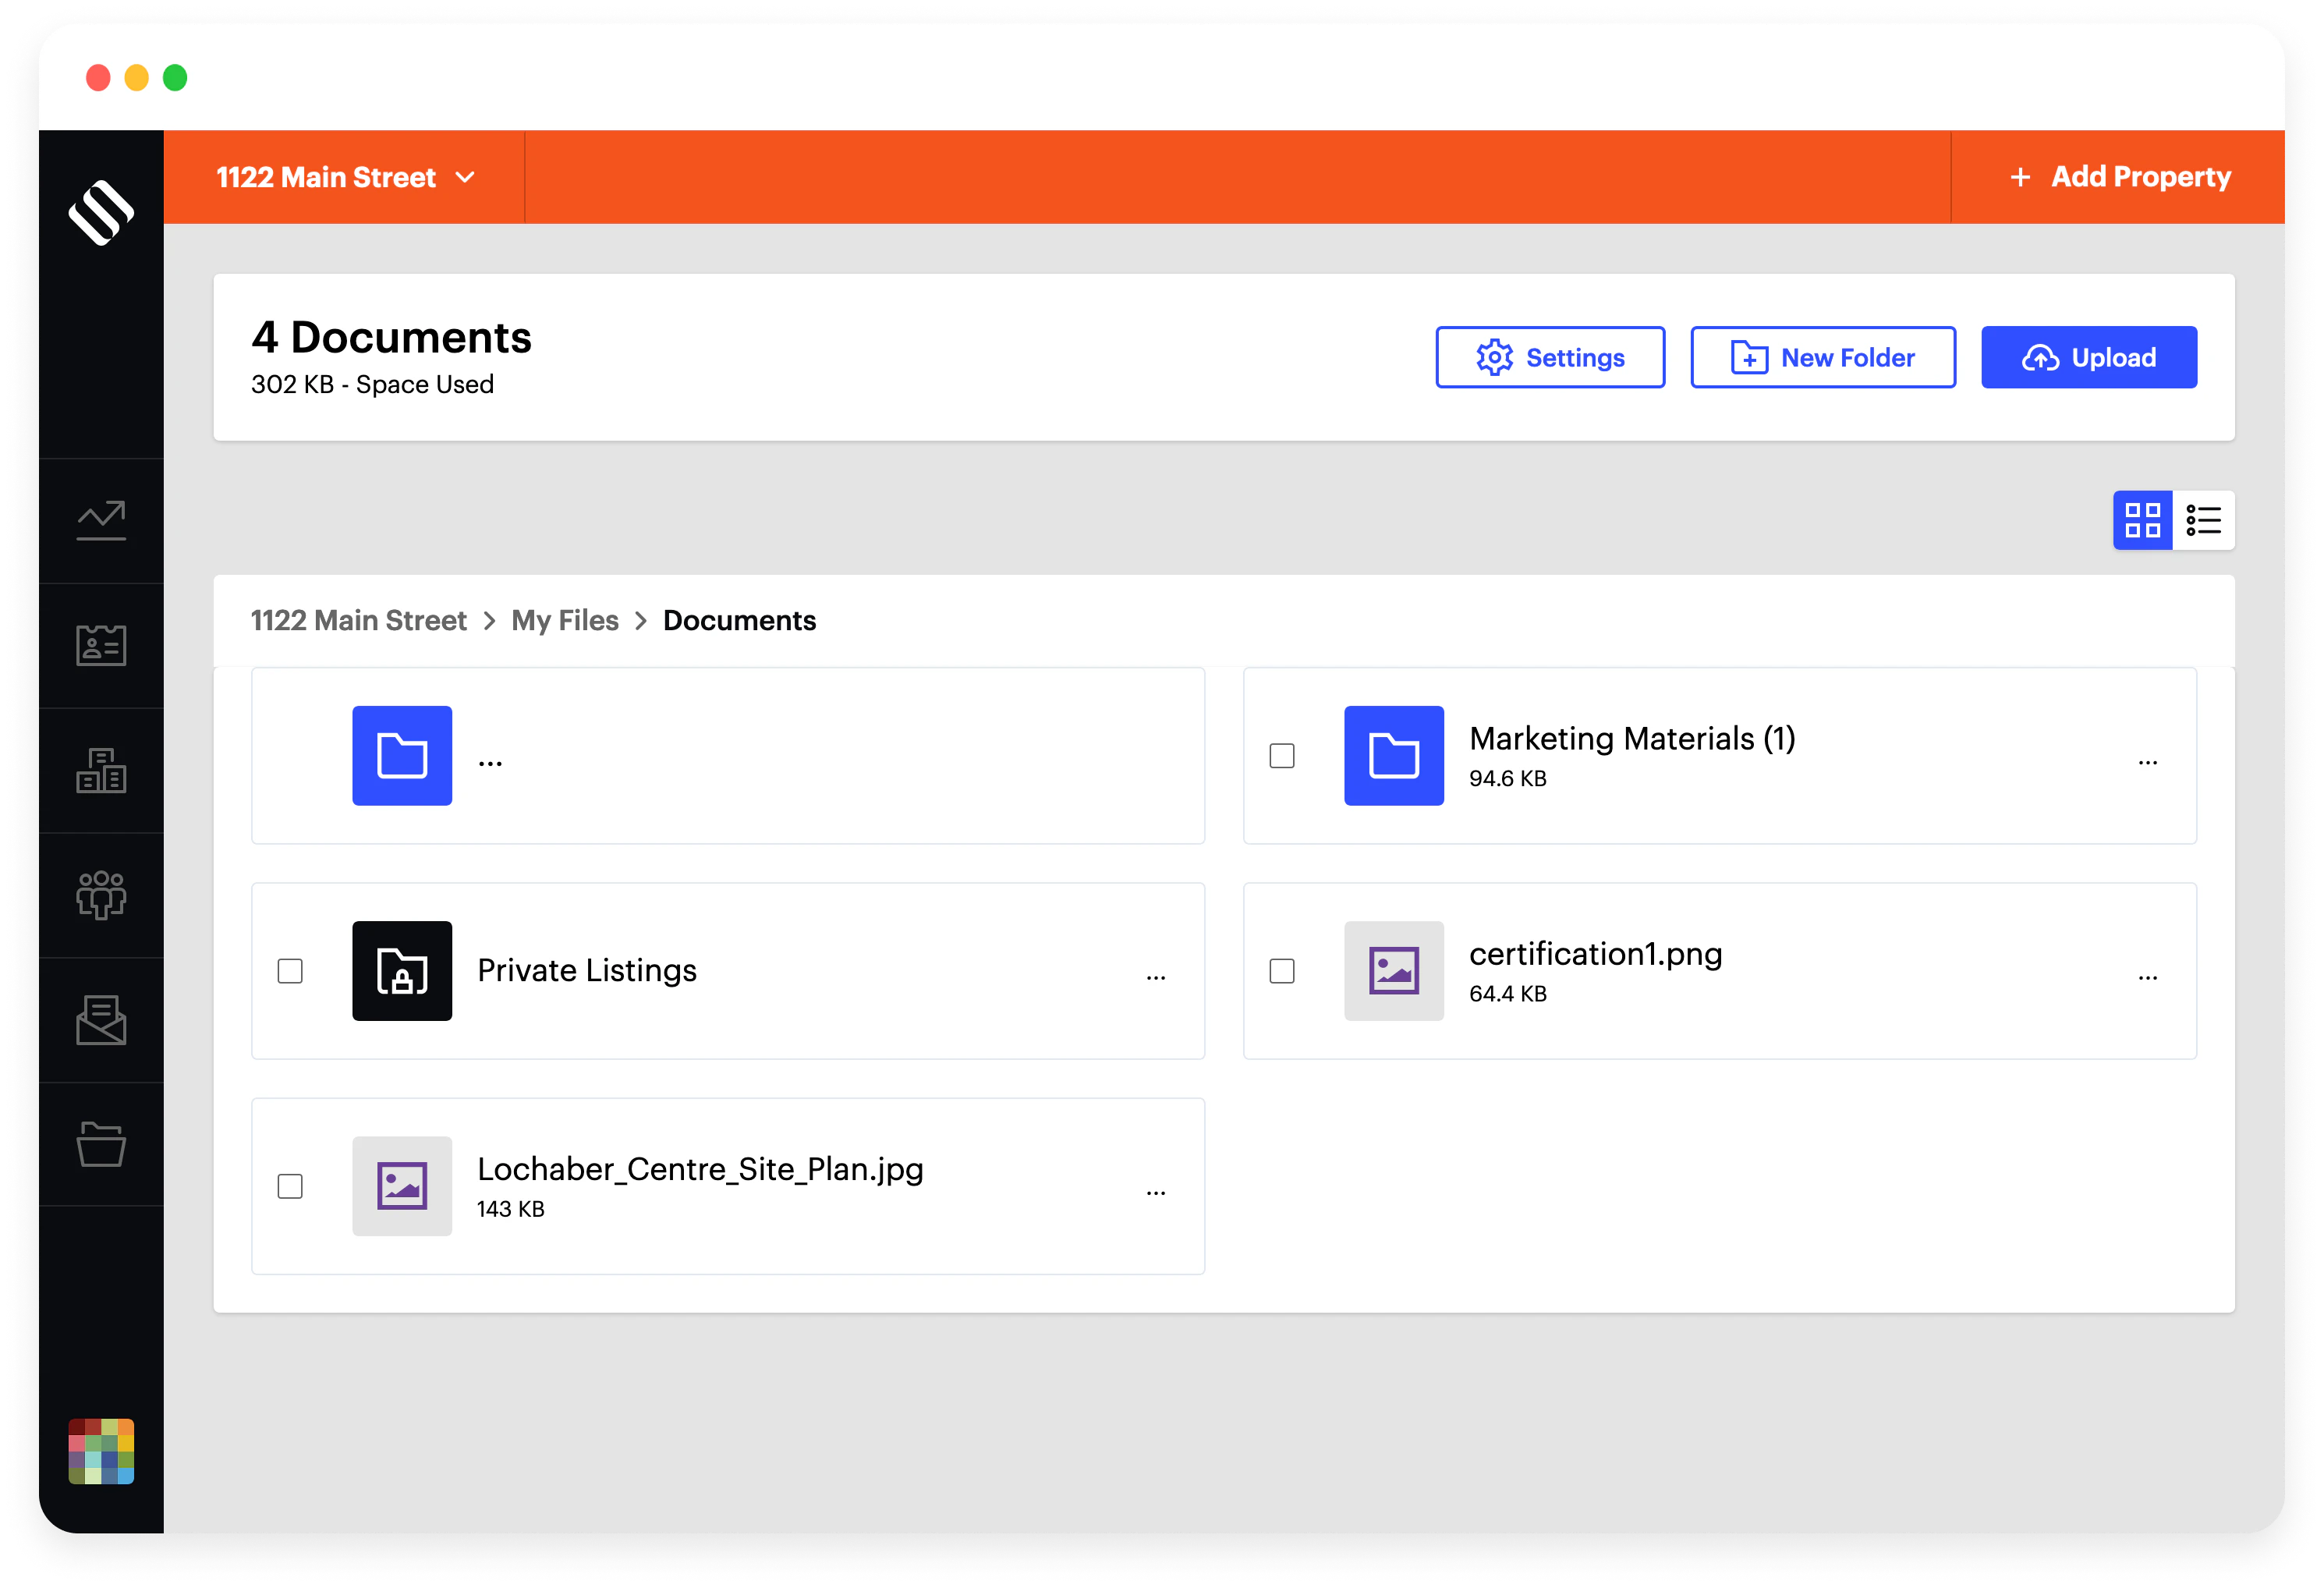The width and height of the screenshot is (2324, 1588).
Task: Check the Lochaber_Centre_Site_Plan.jpg checkbox
Action: [290, 1186]
